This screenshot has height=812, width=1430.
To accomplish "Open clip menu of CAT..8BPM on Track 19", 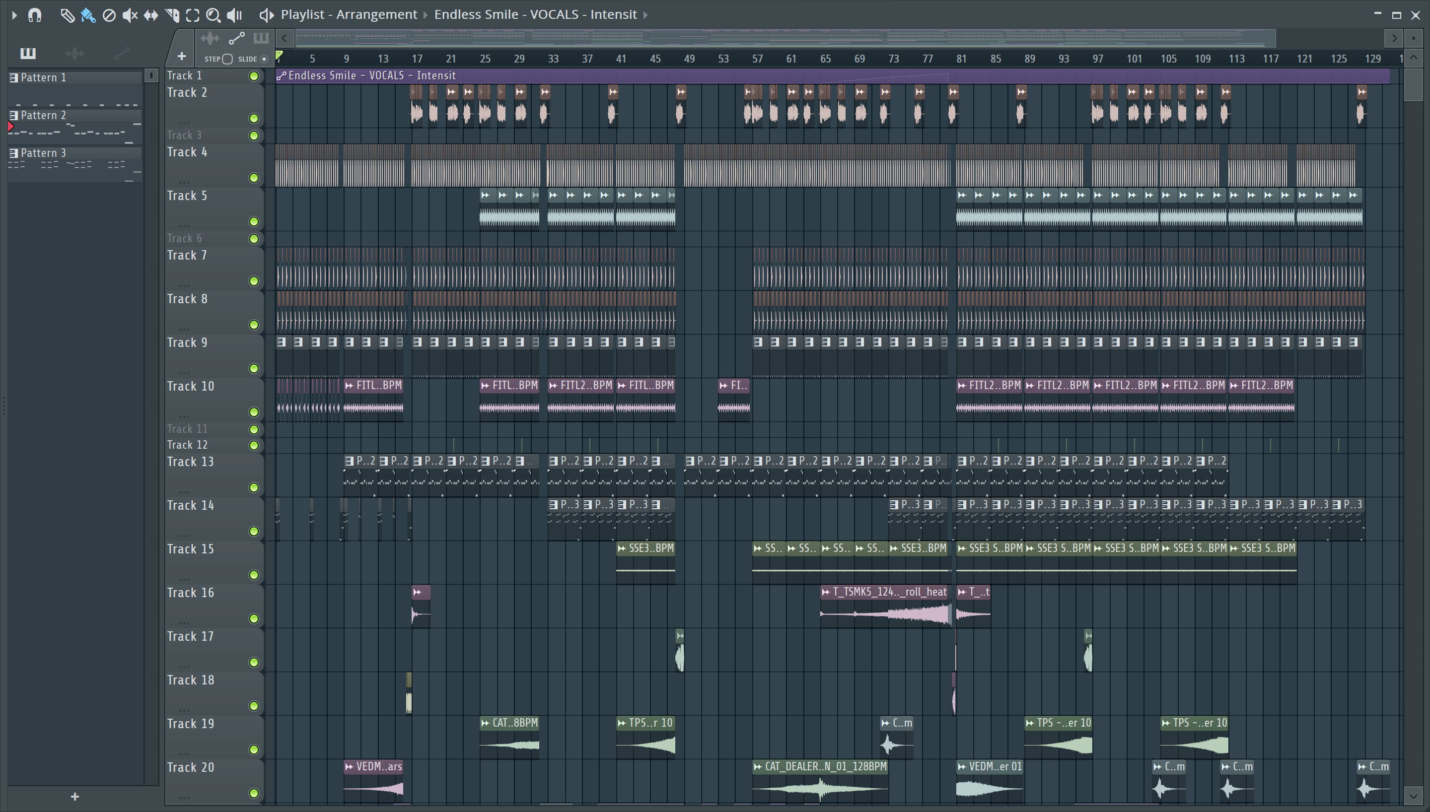I will click(485, 723).
